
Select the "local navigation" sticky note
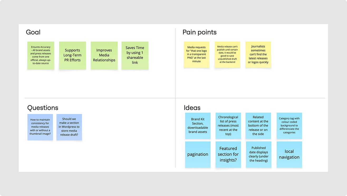tap(289, 154)
